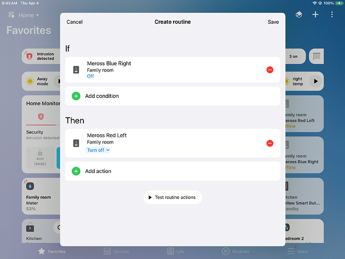
Task: Select Add action label
Action: [x=98, y=171]
